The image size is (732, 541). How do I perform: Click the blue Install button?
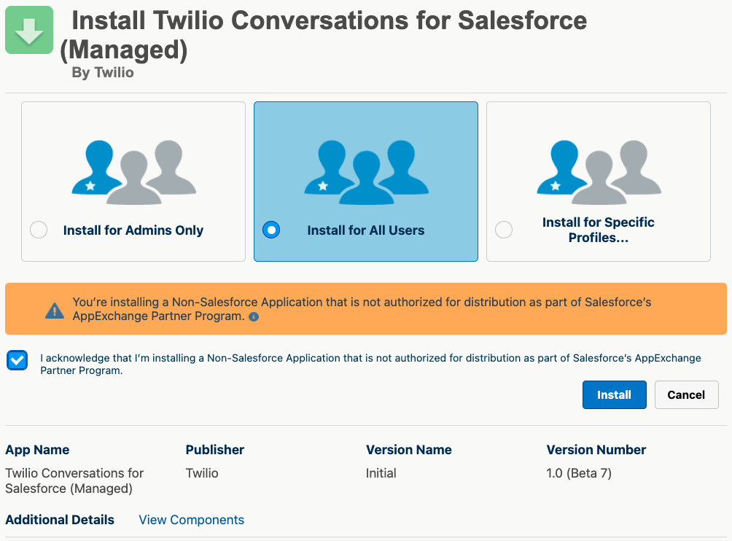[615, 395]
